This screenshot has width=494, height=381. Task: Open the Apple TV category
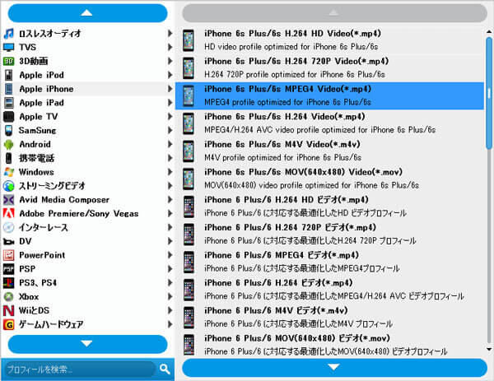pyautogui.click(x=87, y=117)
